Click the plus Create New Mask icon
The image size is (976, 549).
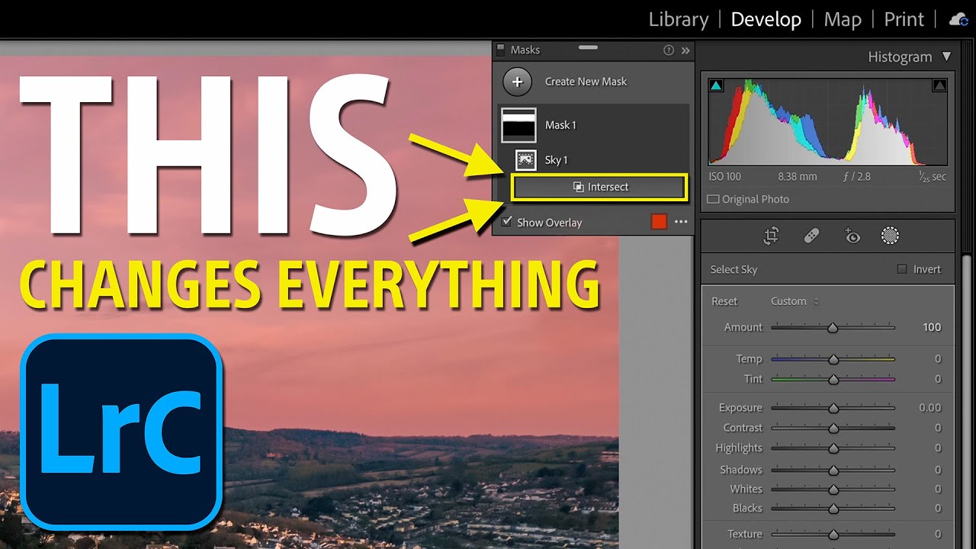(x=518, y=82)
